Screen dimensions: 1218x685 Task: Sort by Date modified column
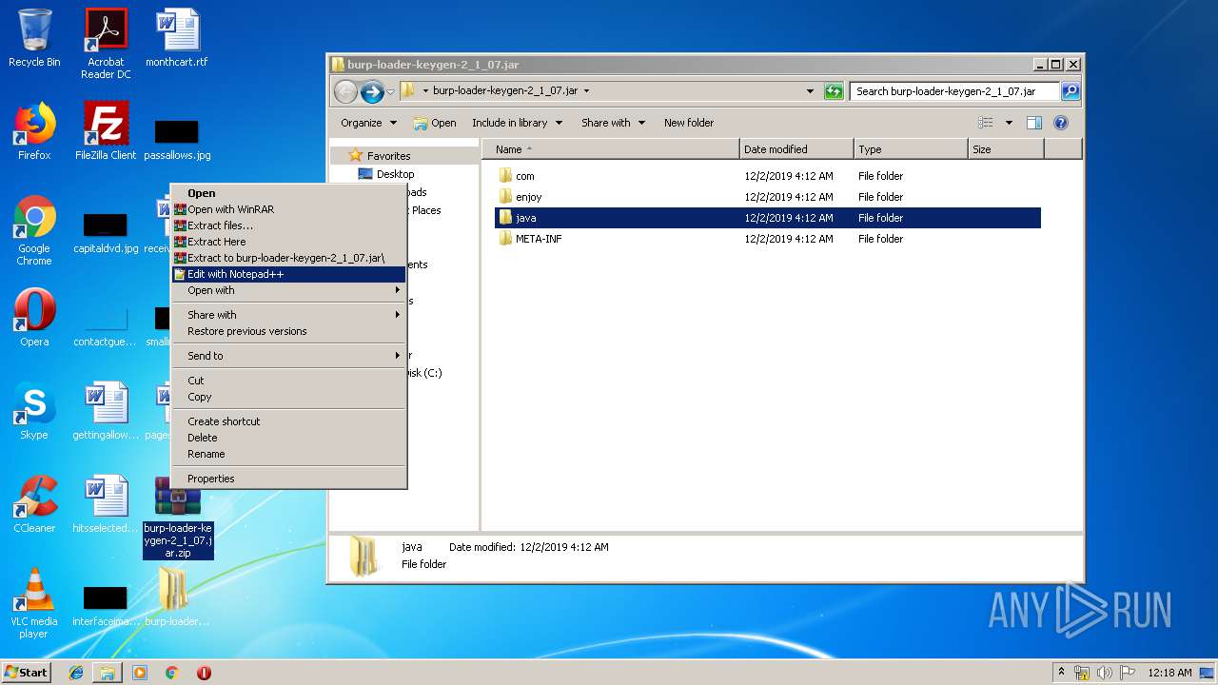tap(796, 149)
